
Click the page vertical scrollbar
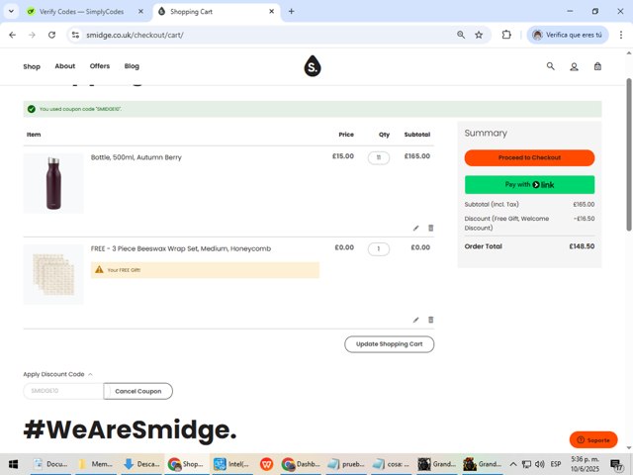(629, 154)
